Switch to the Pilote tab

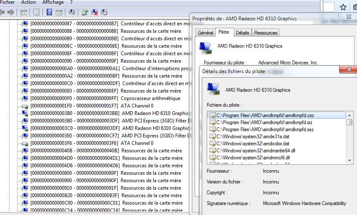pos(223,32)
